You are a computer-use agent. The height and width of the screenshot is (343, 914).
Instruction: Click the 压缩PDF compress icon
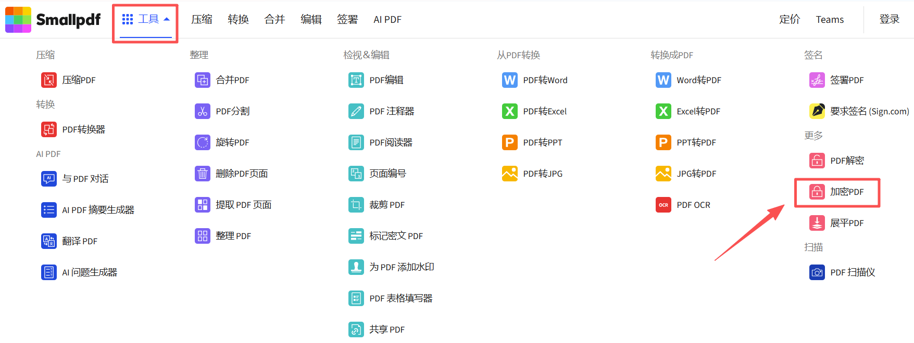click(49, 80)
